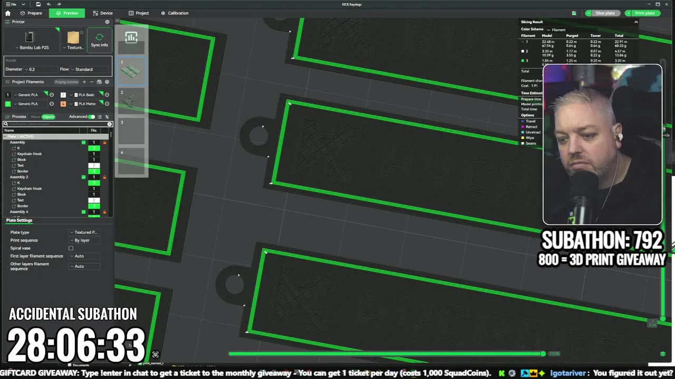Click edit icon beside PLA Basic filament
This screenshot has width=675, height=379.
[107, 95]
